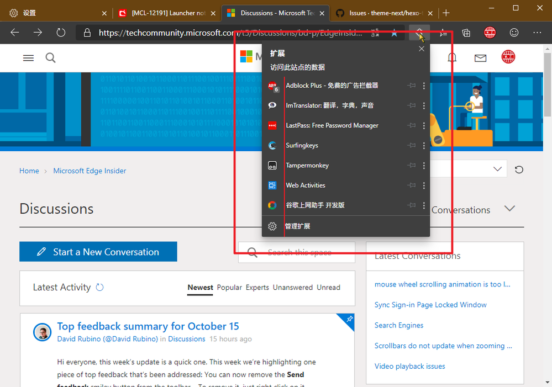Switch to the 设置 browser tab
This screenshot has height=387, width=552.
[x=56, y=13]
